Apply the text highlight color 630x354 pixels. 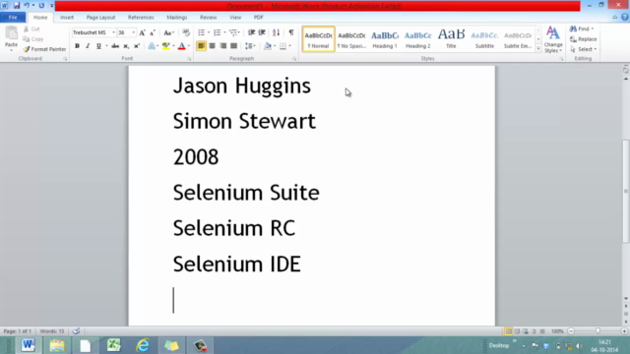(165, 46)
